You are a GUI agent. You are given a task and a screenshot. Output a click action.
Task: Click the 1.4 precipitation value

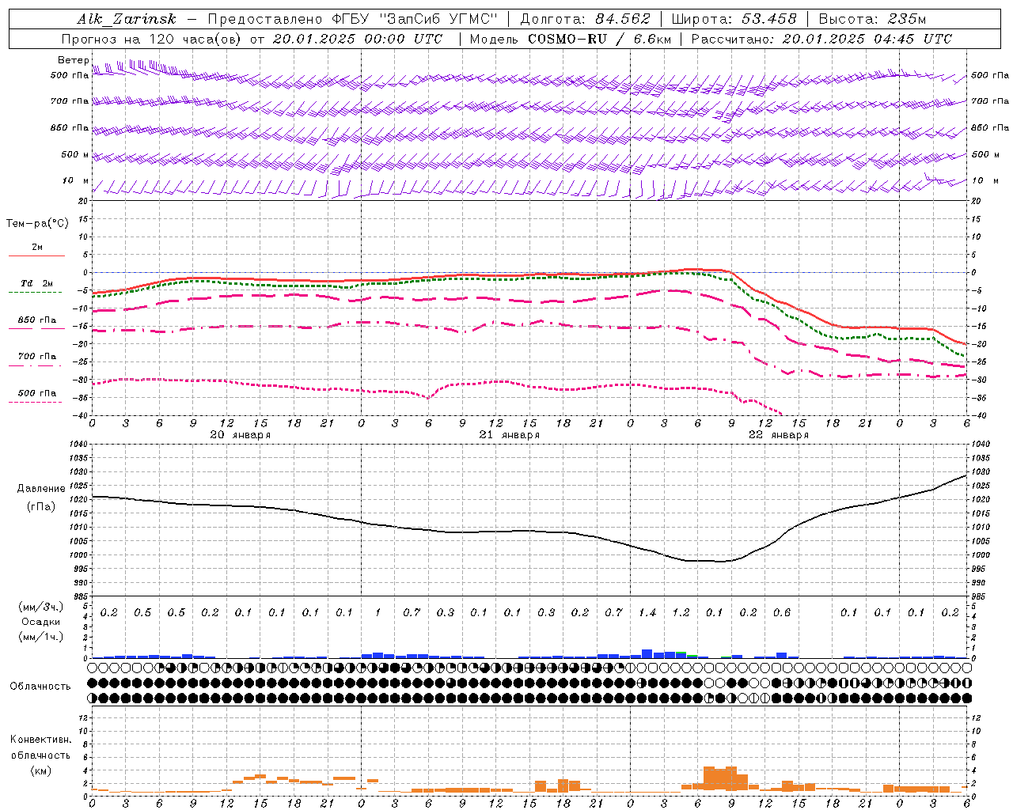pos(647,613)
